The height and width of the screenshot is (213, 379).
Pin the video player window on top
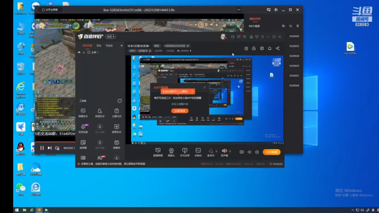[276, 9]
